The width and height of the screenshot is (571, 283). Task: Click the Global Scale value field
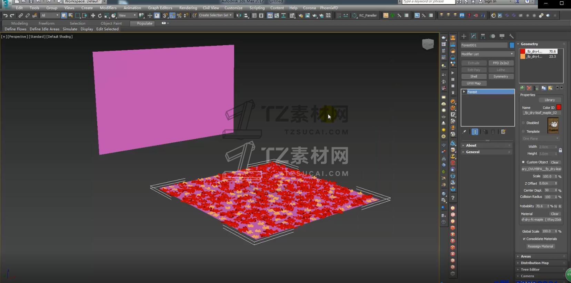(548, 231)
